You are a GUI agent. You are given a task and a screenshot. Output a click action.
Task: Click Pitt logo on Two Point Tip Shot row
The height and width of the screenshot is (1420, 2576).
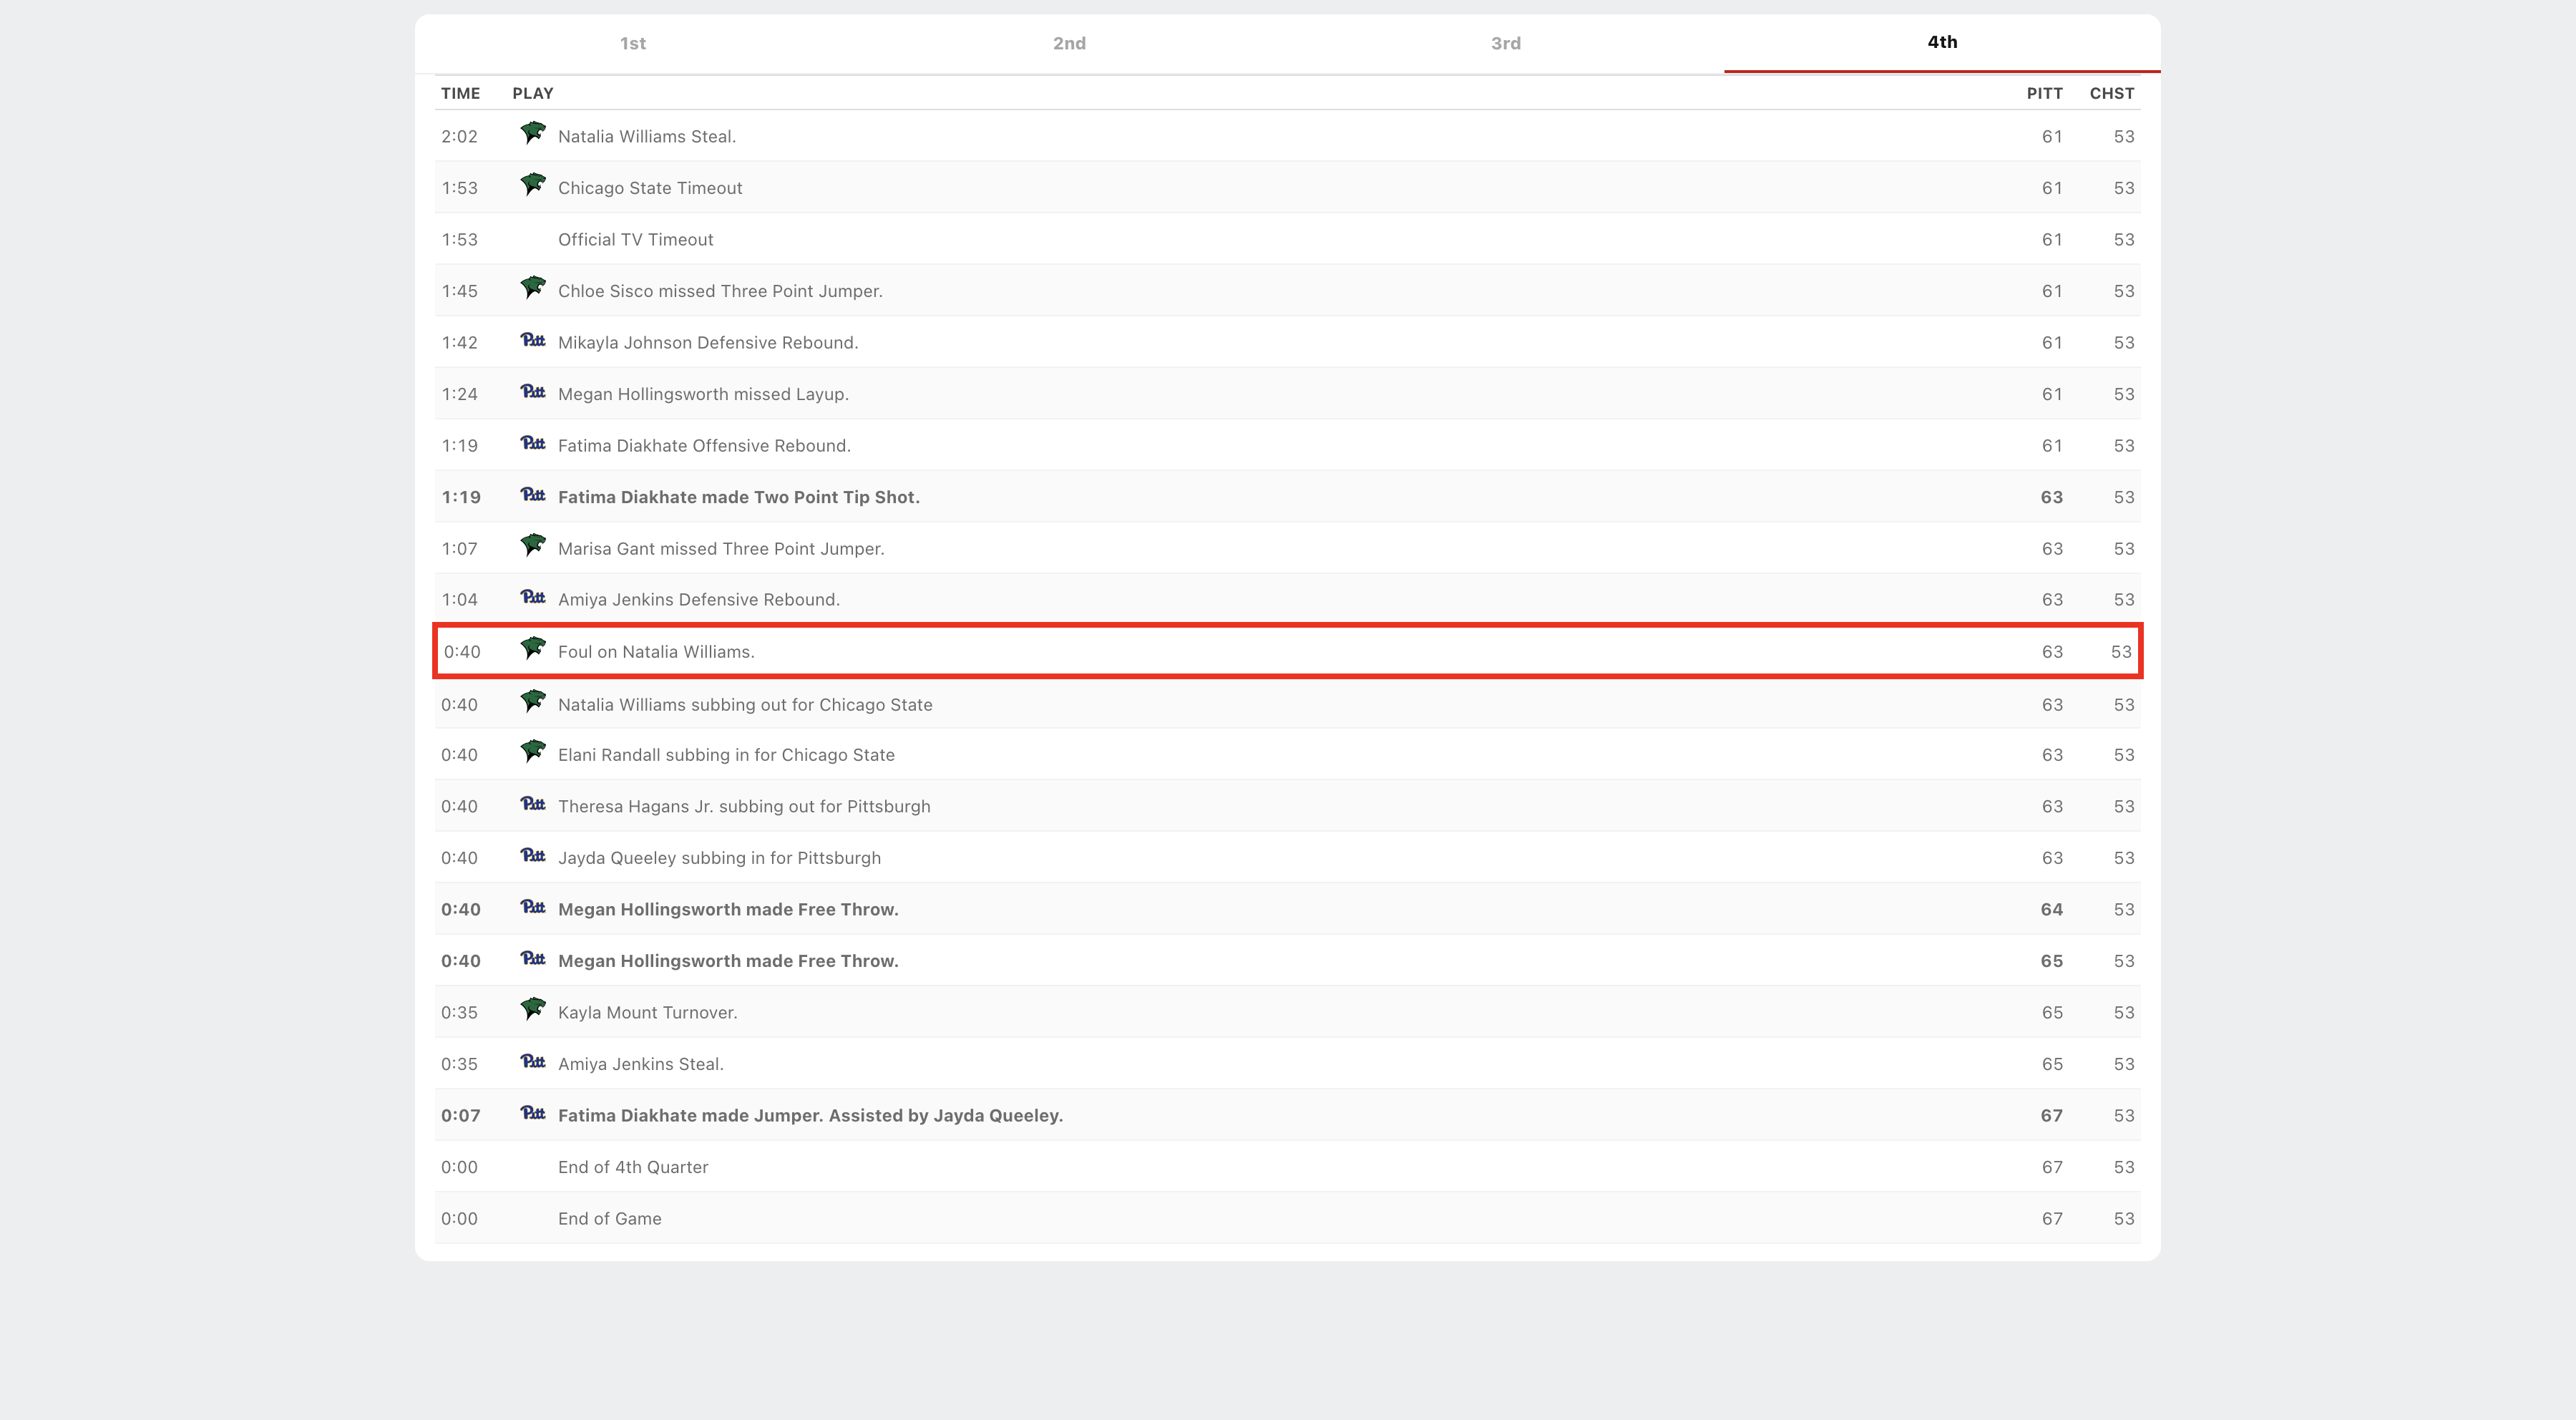coord(533,495)
